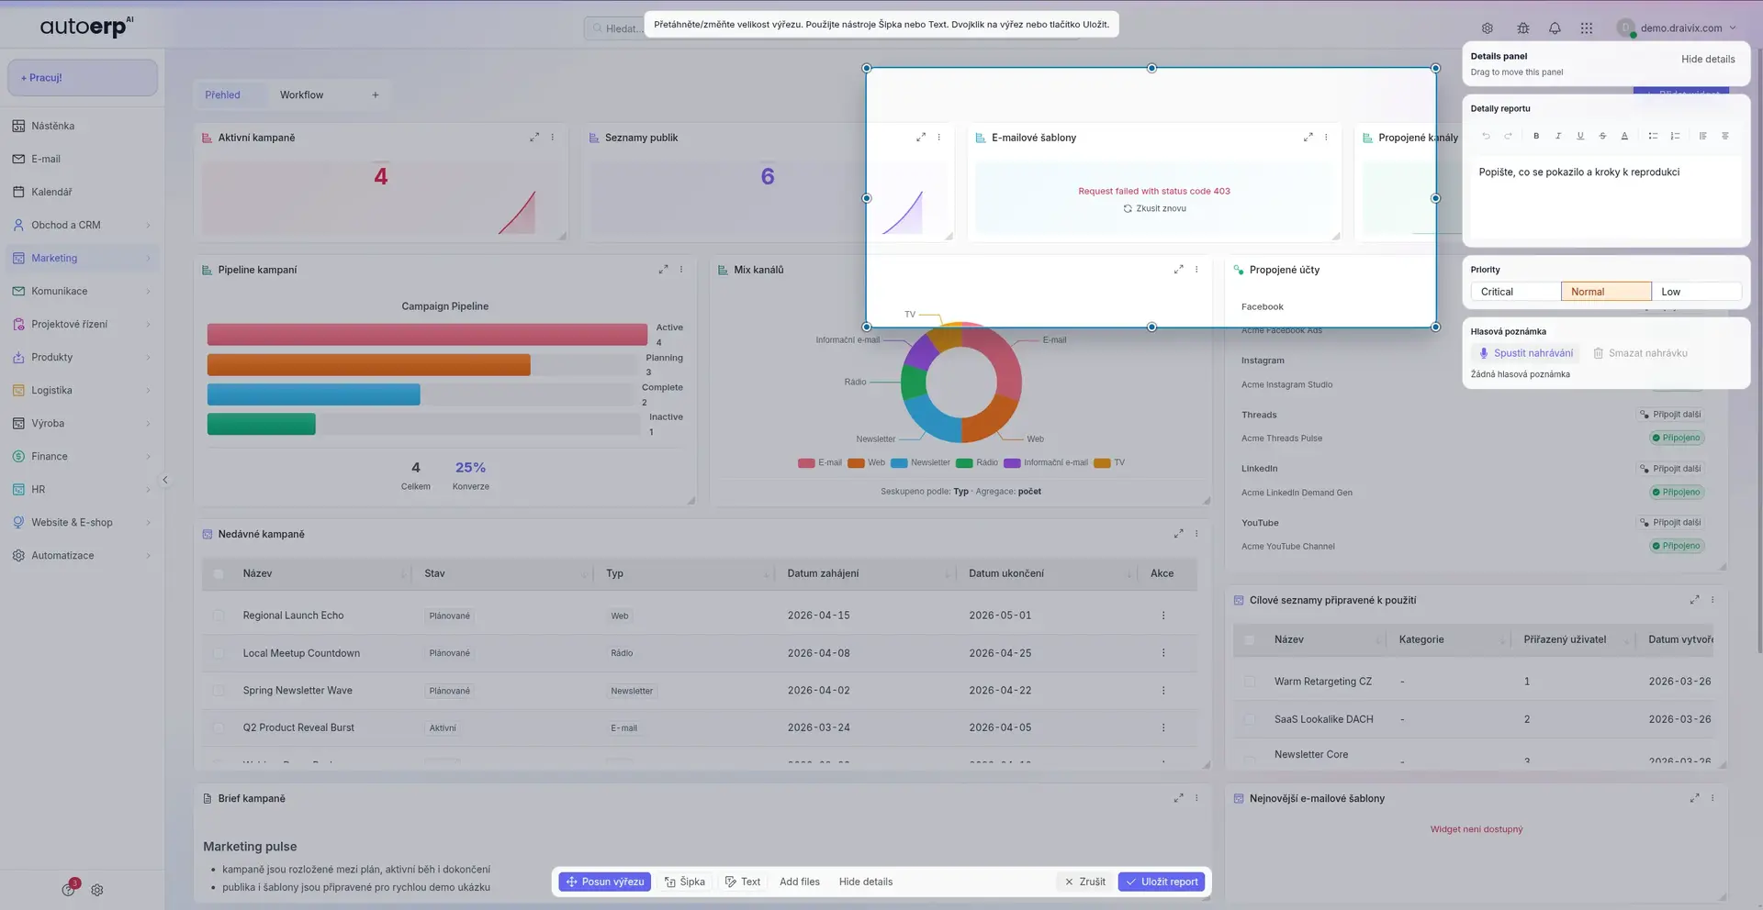The height and width of the screenshot is (910, 1763).
Task: Insert a bulleted list in report details
Action: tap(1653, 136)
